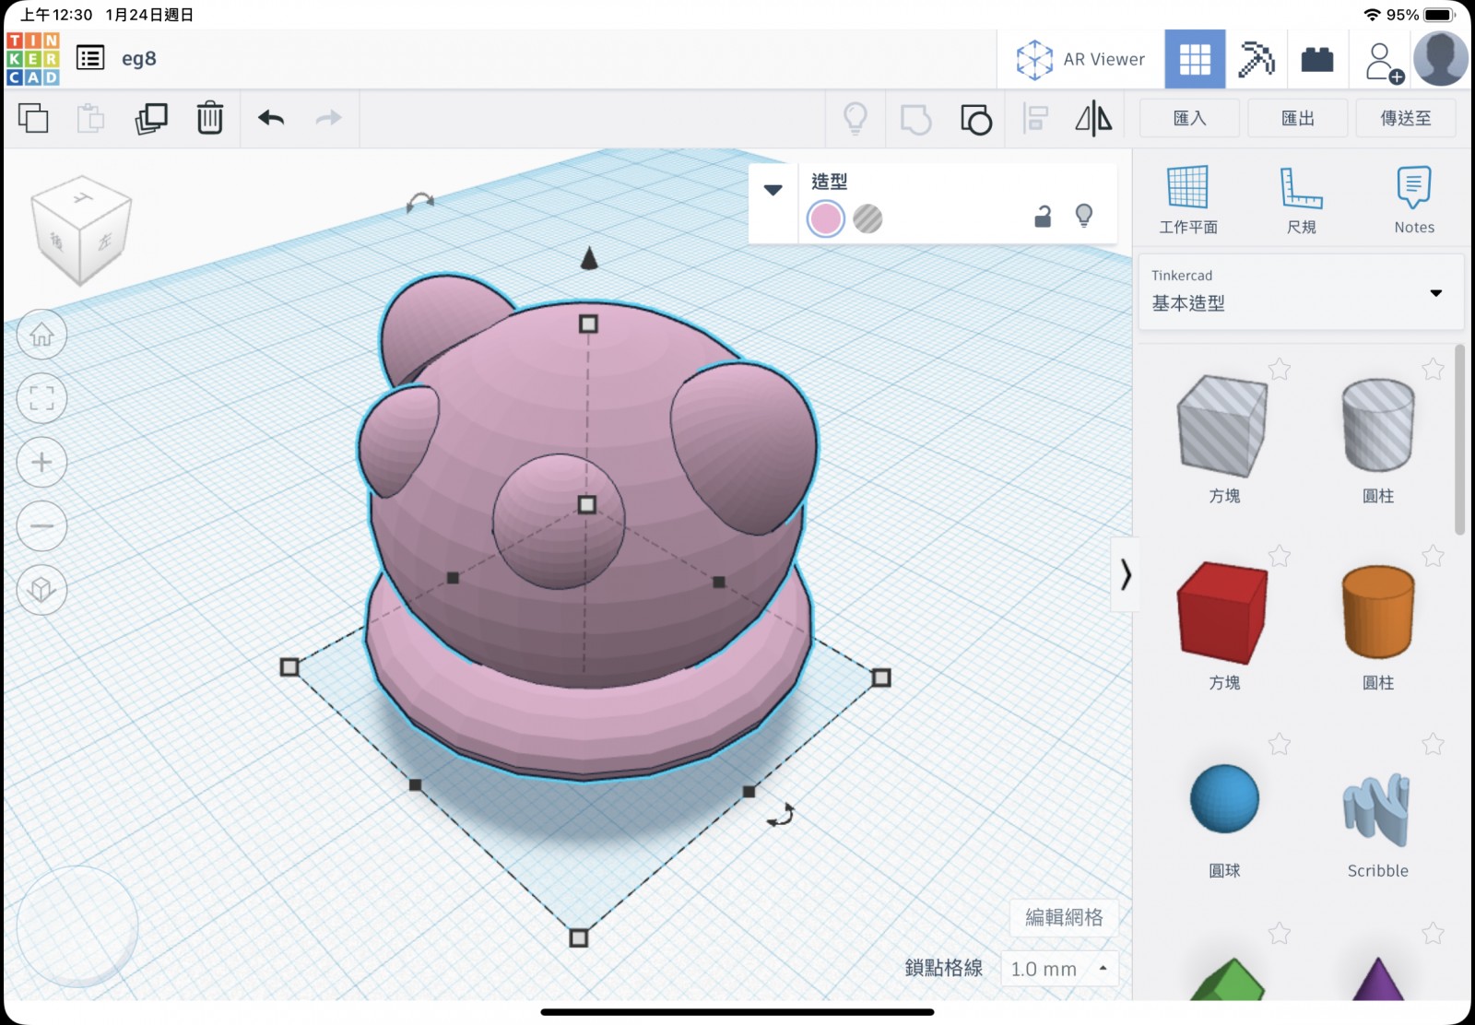Delete the selected shape with trash icon

click(210, 118)
